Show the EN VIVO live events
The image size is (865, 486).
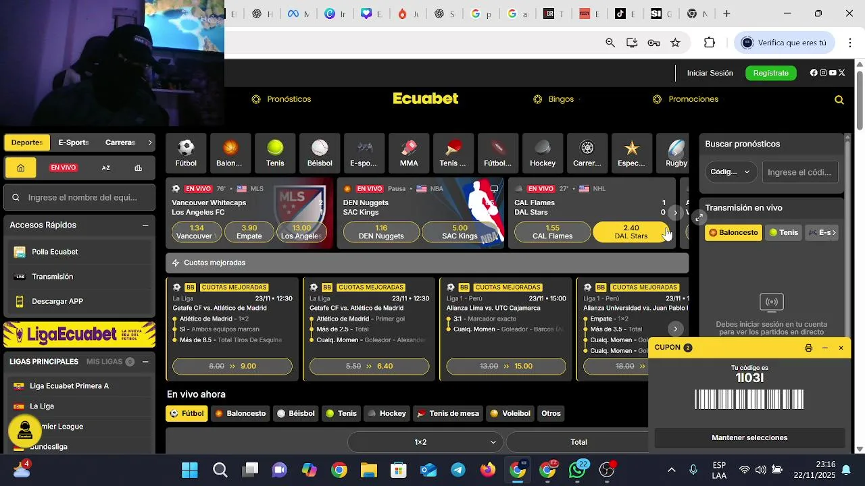click(64, 167)
